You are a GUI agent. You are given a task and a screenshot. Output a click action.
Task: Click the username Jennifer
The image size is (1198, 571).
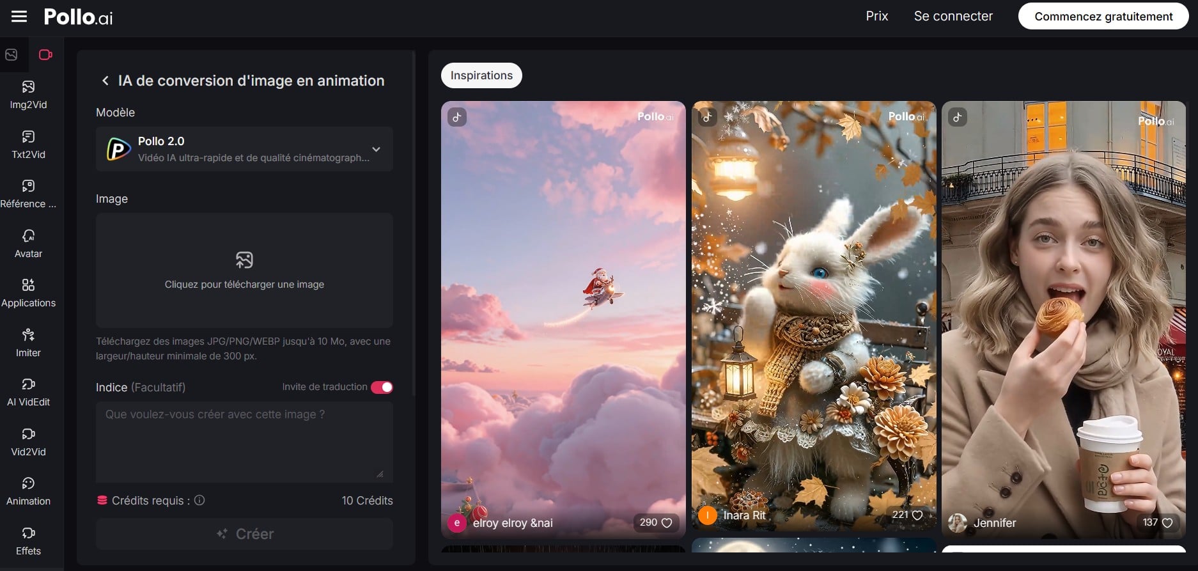pos(995,523)
